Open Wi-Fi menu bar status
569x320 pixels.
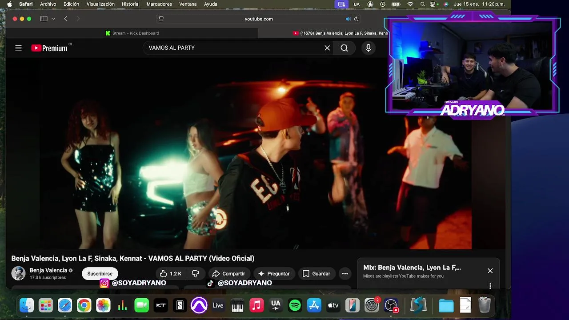click(x=410, y=4)
